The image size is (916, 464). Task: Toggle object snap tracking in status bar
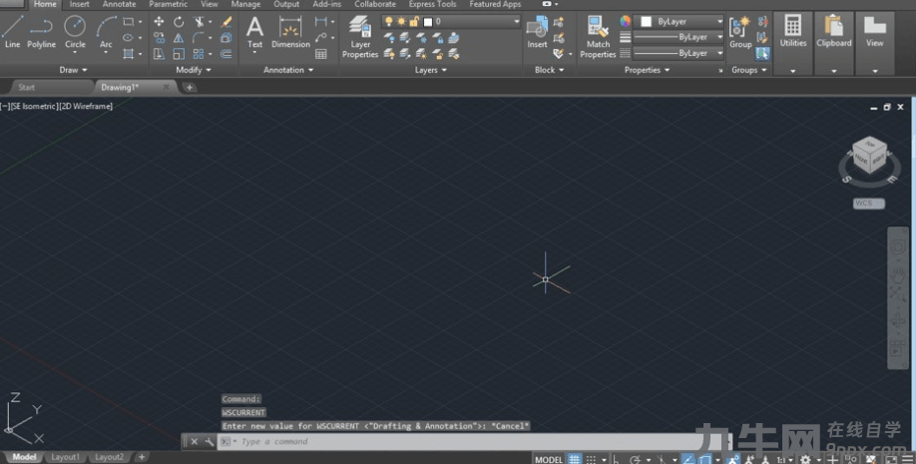click(688, 459)
